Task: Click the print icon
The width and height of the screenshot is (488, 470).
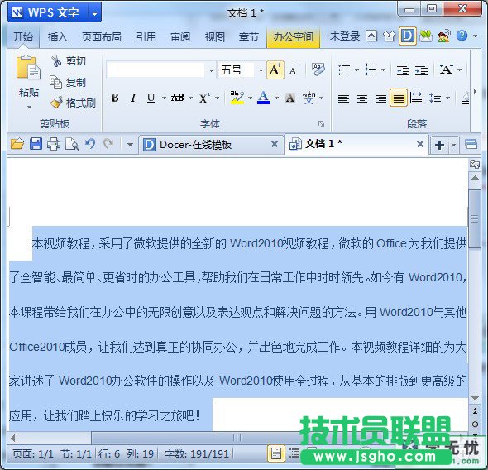Action: click(x=54, y=144)
